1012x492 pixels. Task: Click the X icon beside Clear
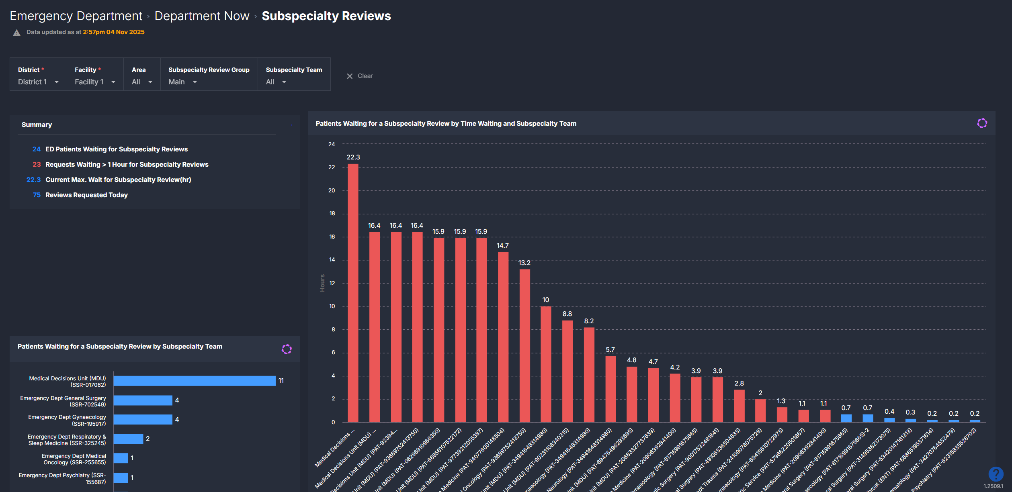350,76
